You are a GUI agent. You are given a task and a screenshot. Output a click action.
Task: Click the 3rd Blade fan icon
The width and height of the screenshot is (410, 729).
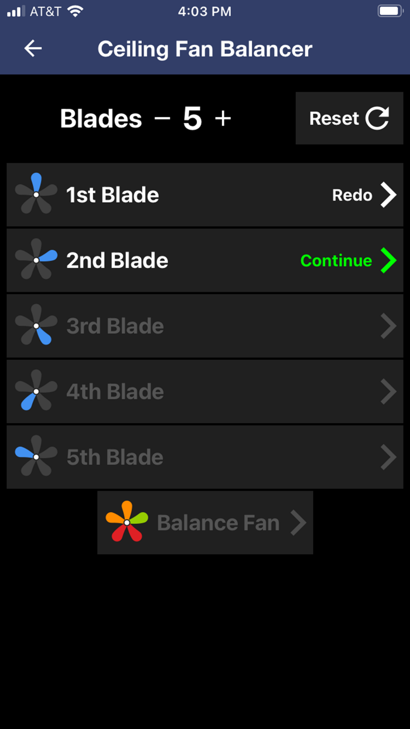pyautogui.click(x=36, y=326)
